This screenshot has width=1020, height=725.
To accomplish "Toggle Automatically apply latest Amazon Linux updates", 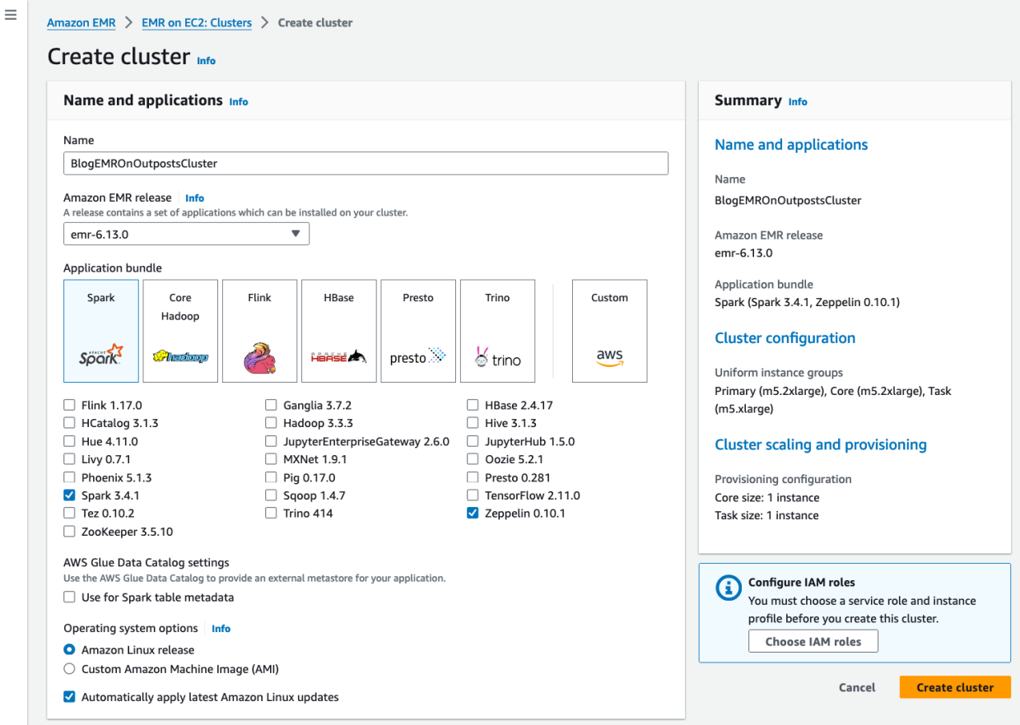I will tap(69, 697).
